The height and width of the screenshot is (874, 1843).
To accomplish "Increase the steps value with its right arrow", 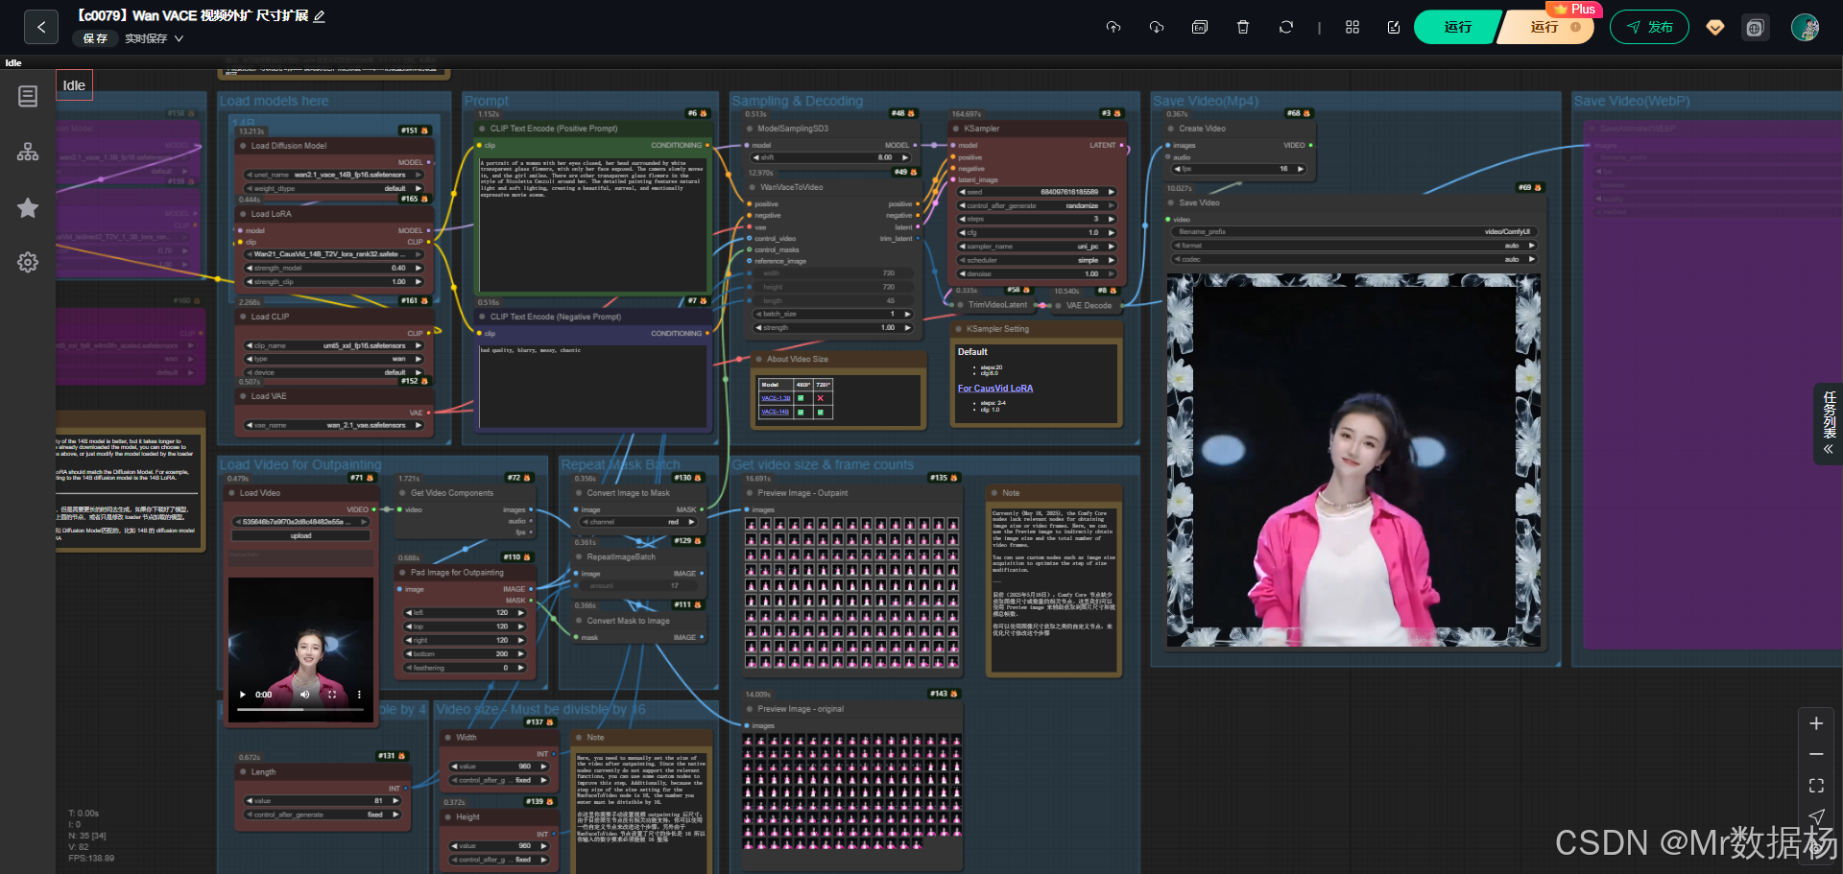I will (x=1112, y=220).
